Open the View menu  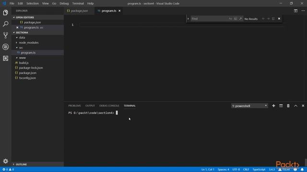pos(46,3)
